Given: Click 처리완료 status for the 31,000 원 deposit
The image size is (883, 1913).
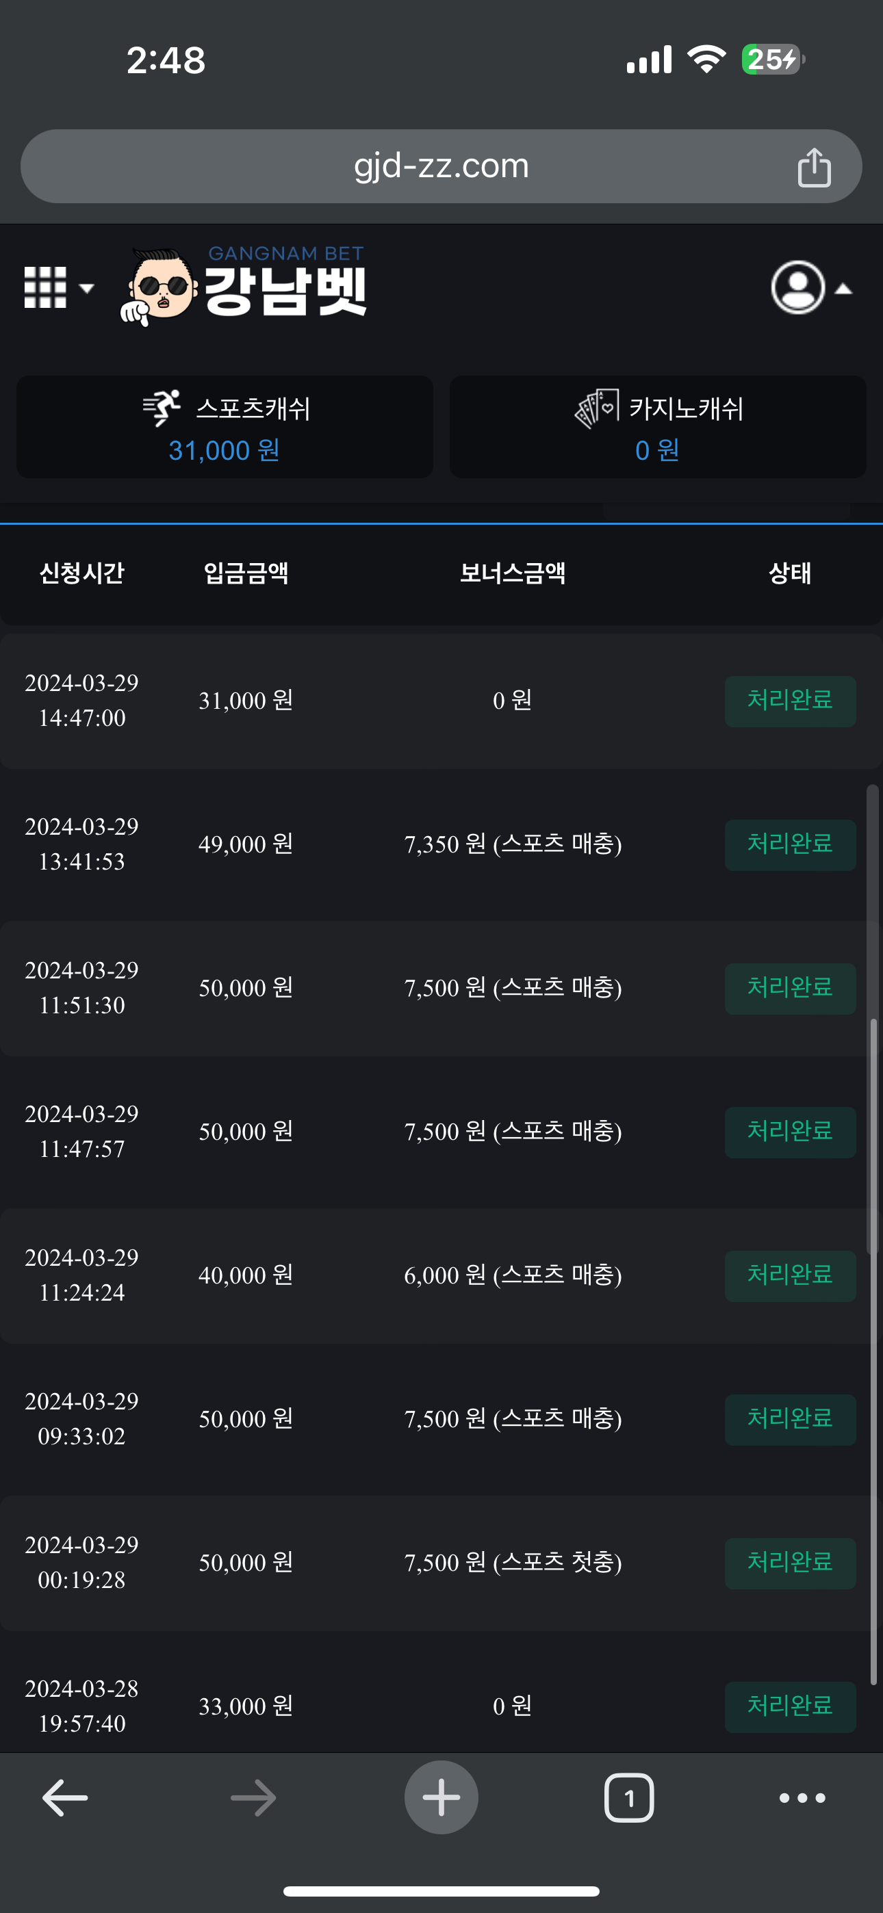Looking at the screenshot, I should 789,701.
